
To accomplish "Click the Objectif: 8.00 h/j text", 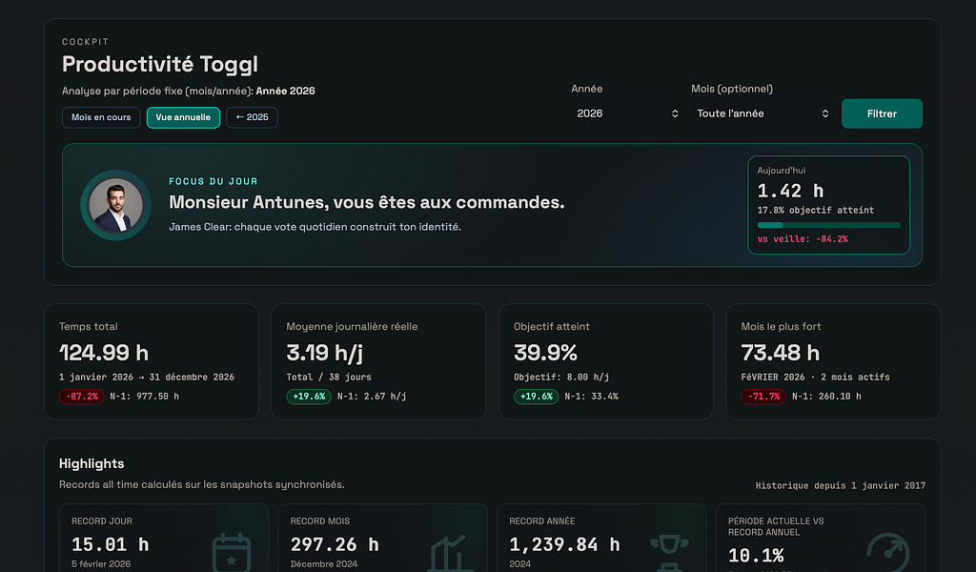I will click(x=561, y=378).
